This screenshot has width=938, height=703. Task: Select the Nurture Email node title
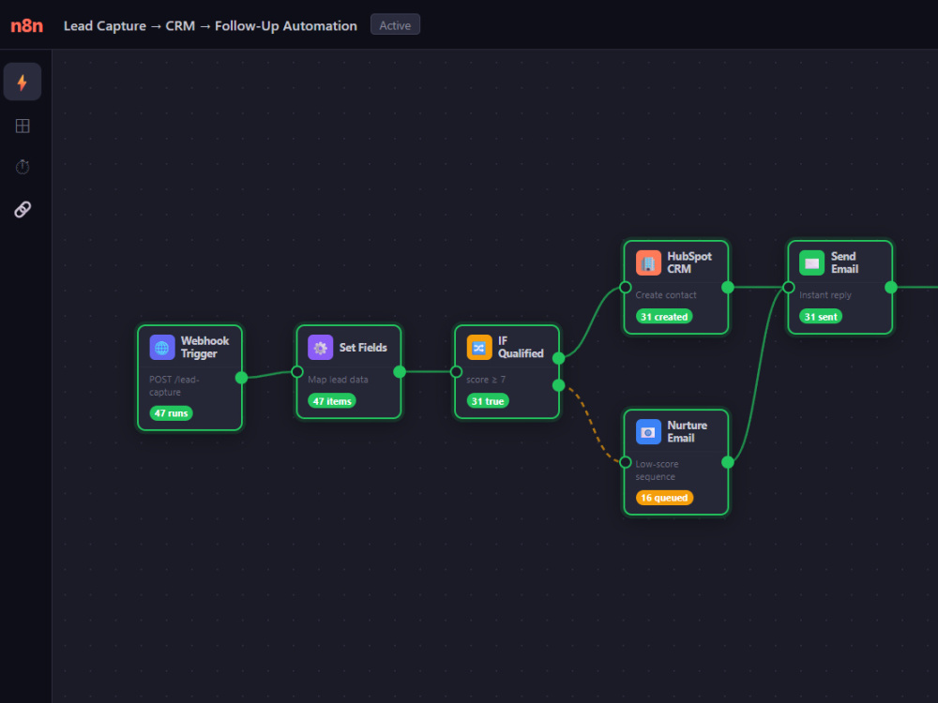[687, 431]
